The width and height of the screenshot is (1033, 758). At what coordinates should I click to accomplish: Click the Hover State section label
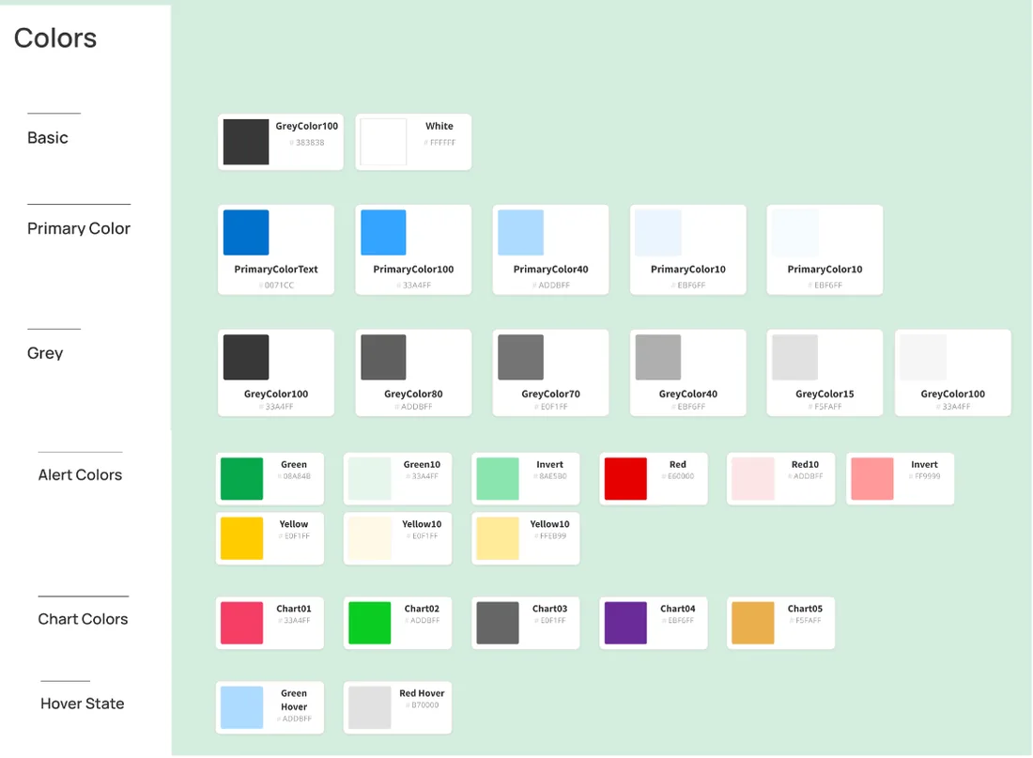[83, 704]
